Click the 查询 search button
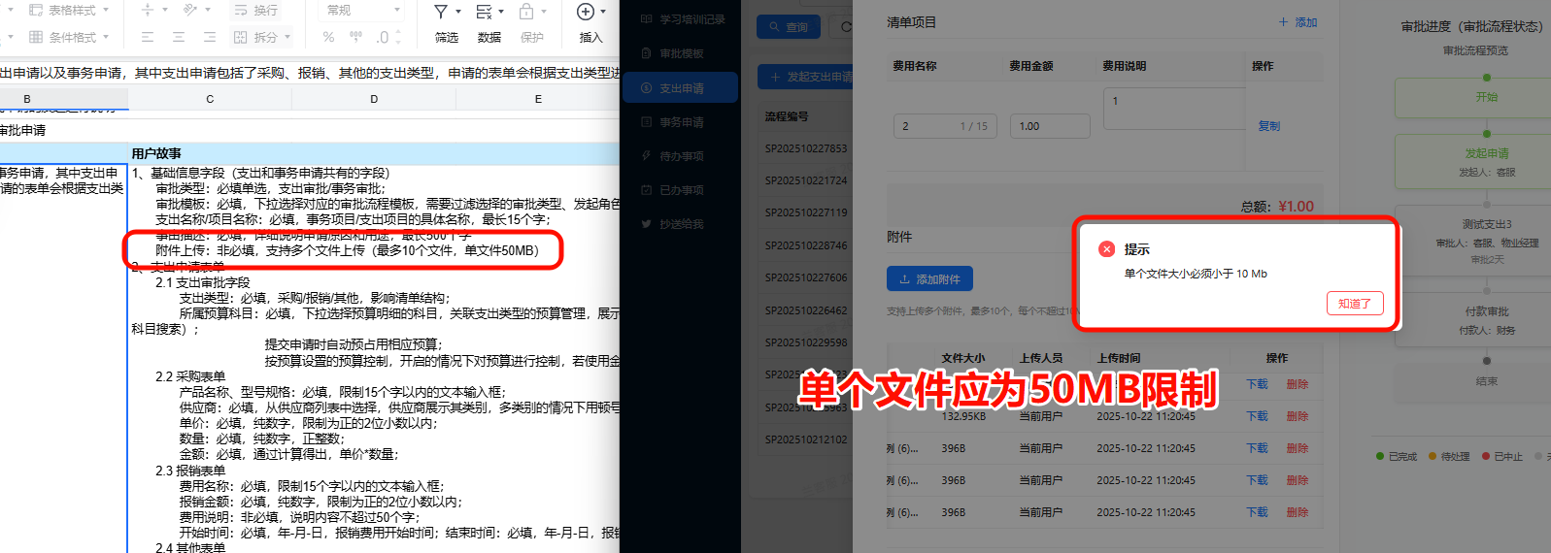 [788, 27]
